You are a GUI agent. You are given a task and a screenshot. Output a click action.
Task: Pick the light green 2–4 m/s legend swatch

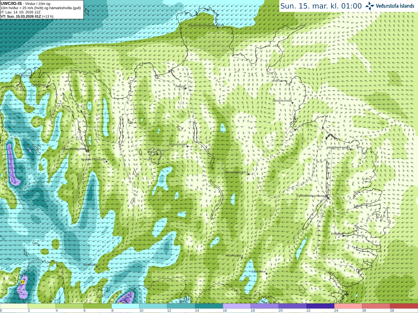[x=42, y=306]
